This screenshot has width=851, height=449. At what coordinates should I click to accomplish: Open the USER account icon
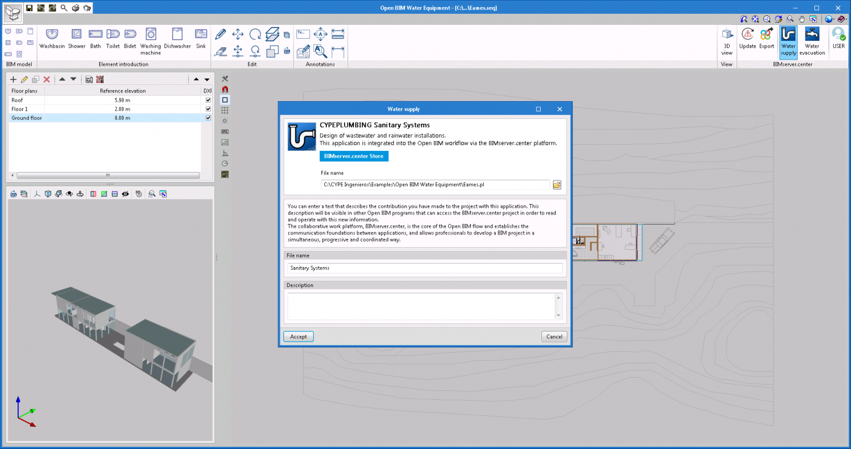tap(839, 39)
